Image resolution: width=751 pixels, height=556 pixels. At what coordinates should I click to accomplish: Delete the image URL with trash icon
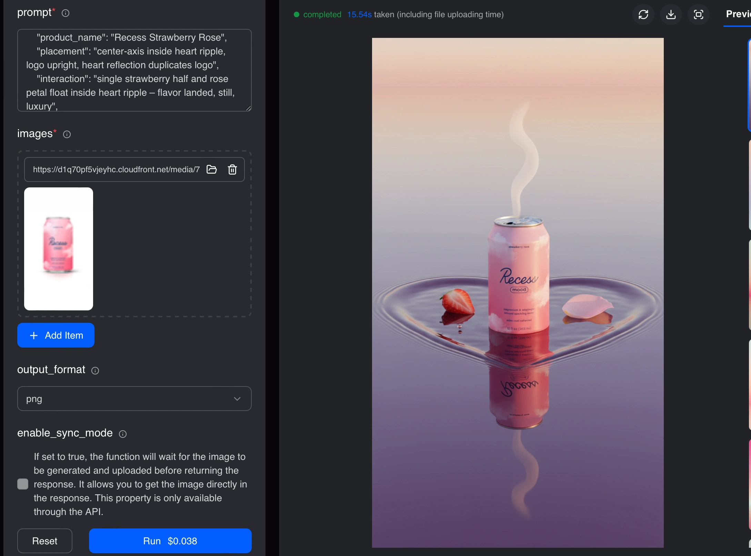(232, 169)
